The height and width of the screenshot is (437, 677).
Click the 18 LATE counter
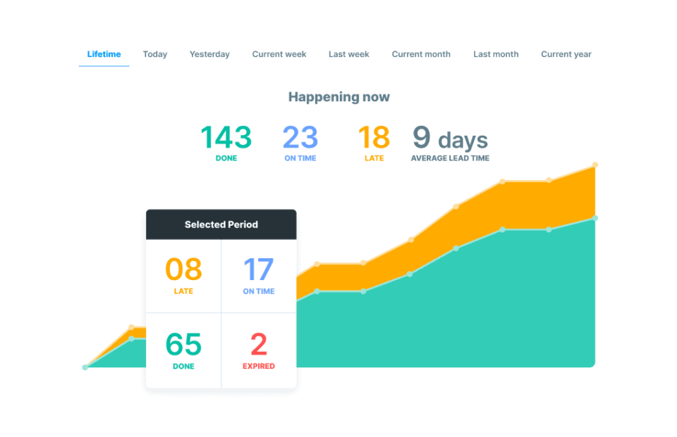click(374, 141)
